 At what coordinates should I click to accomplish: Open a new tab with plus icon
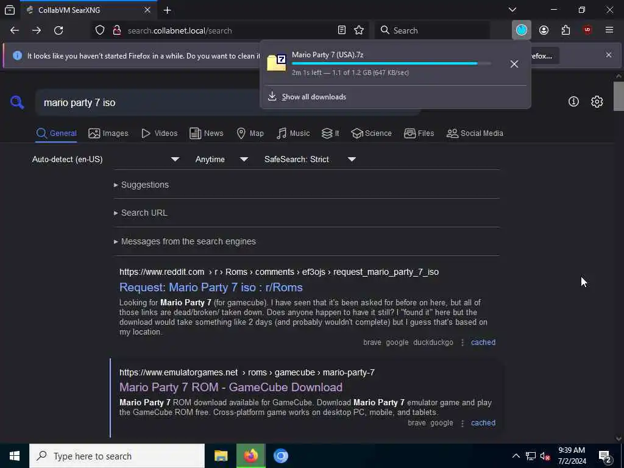click(x=167, y=10)
